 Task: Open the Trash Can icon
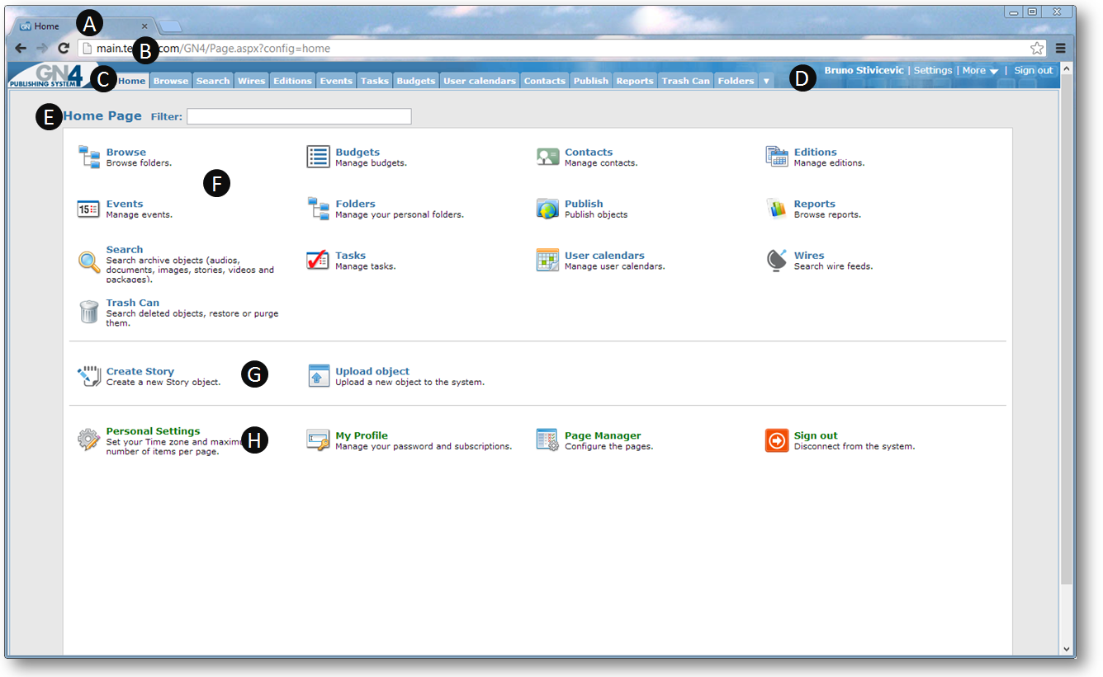[89, 312]
